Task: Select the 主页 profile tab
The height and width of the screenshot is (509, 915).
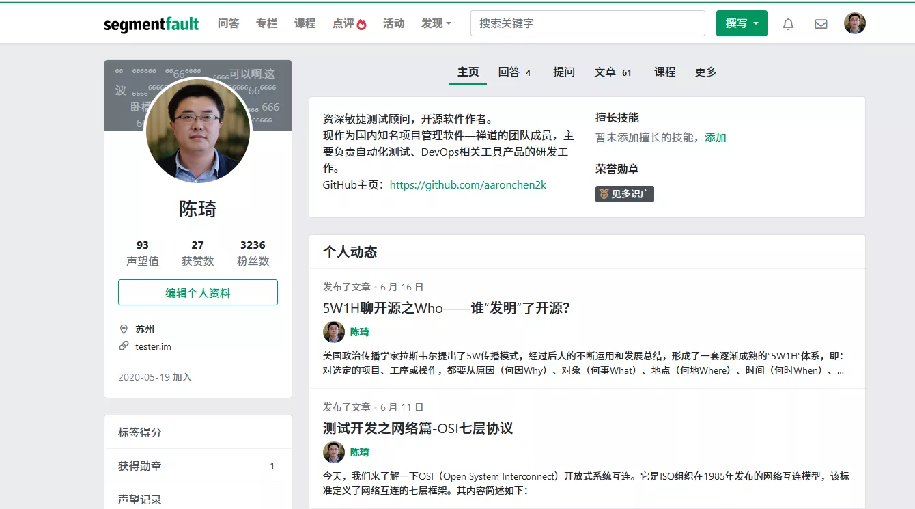Action: 468,72
